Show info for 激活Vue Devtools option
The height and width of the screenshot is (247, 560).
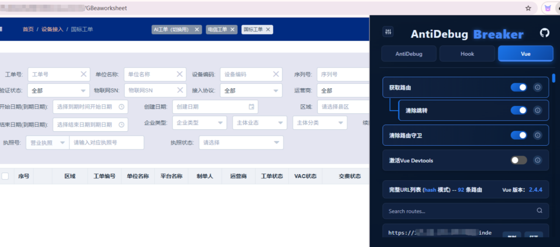click(x=538, y=160)
